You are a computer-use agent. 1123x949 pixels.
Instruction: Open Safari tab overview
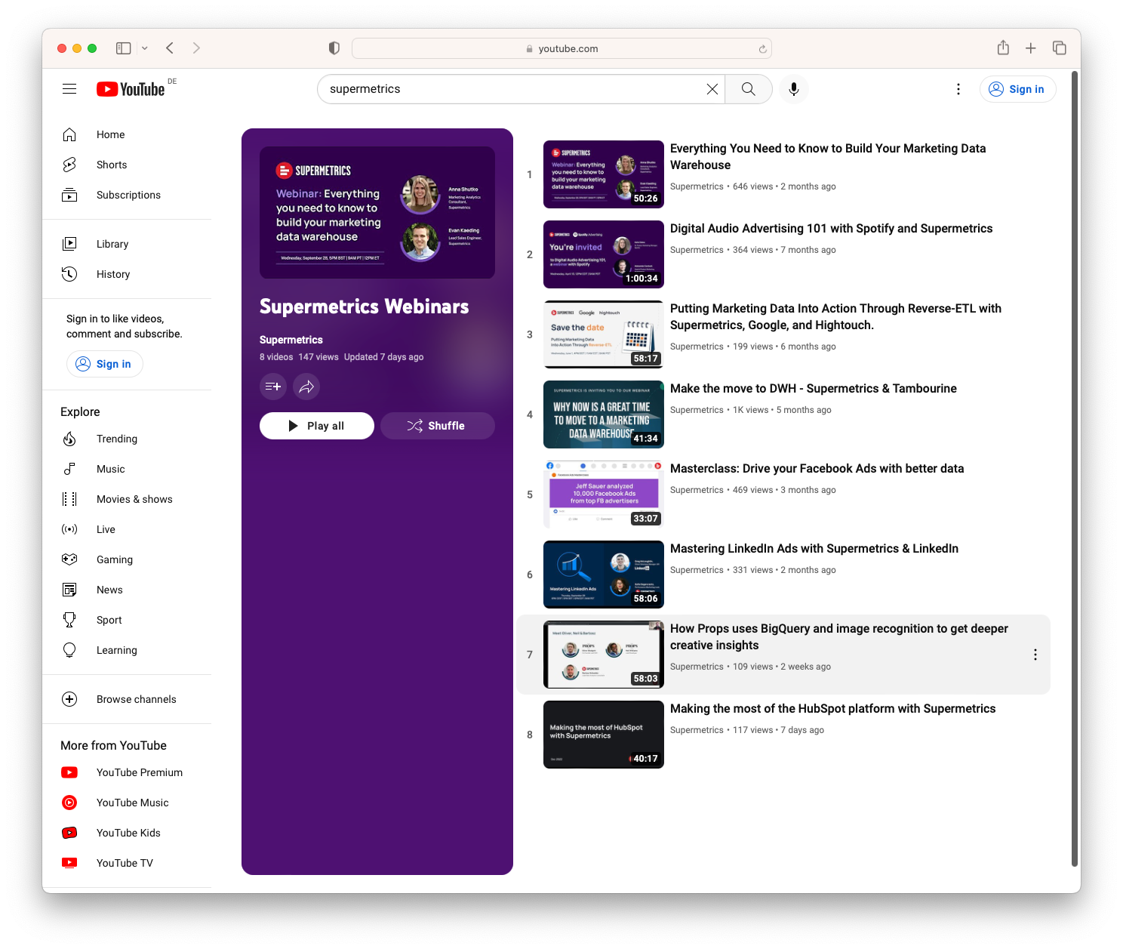tap(1060, 48)
